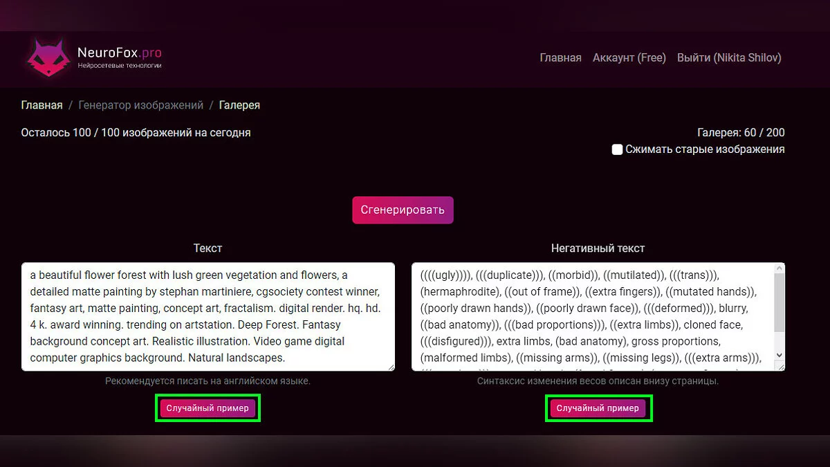This screenshot has height=467, width=830.
Task: Click the Сгенерировать button
Action: [403, 210]
